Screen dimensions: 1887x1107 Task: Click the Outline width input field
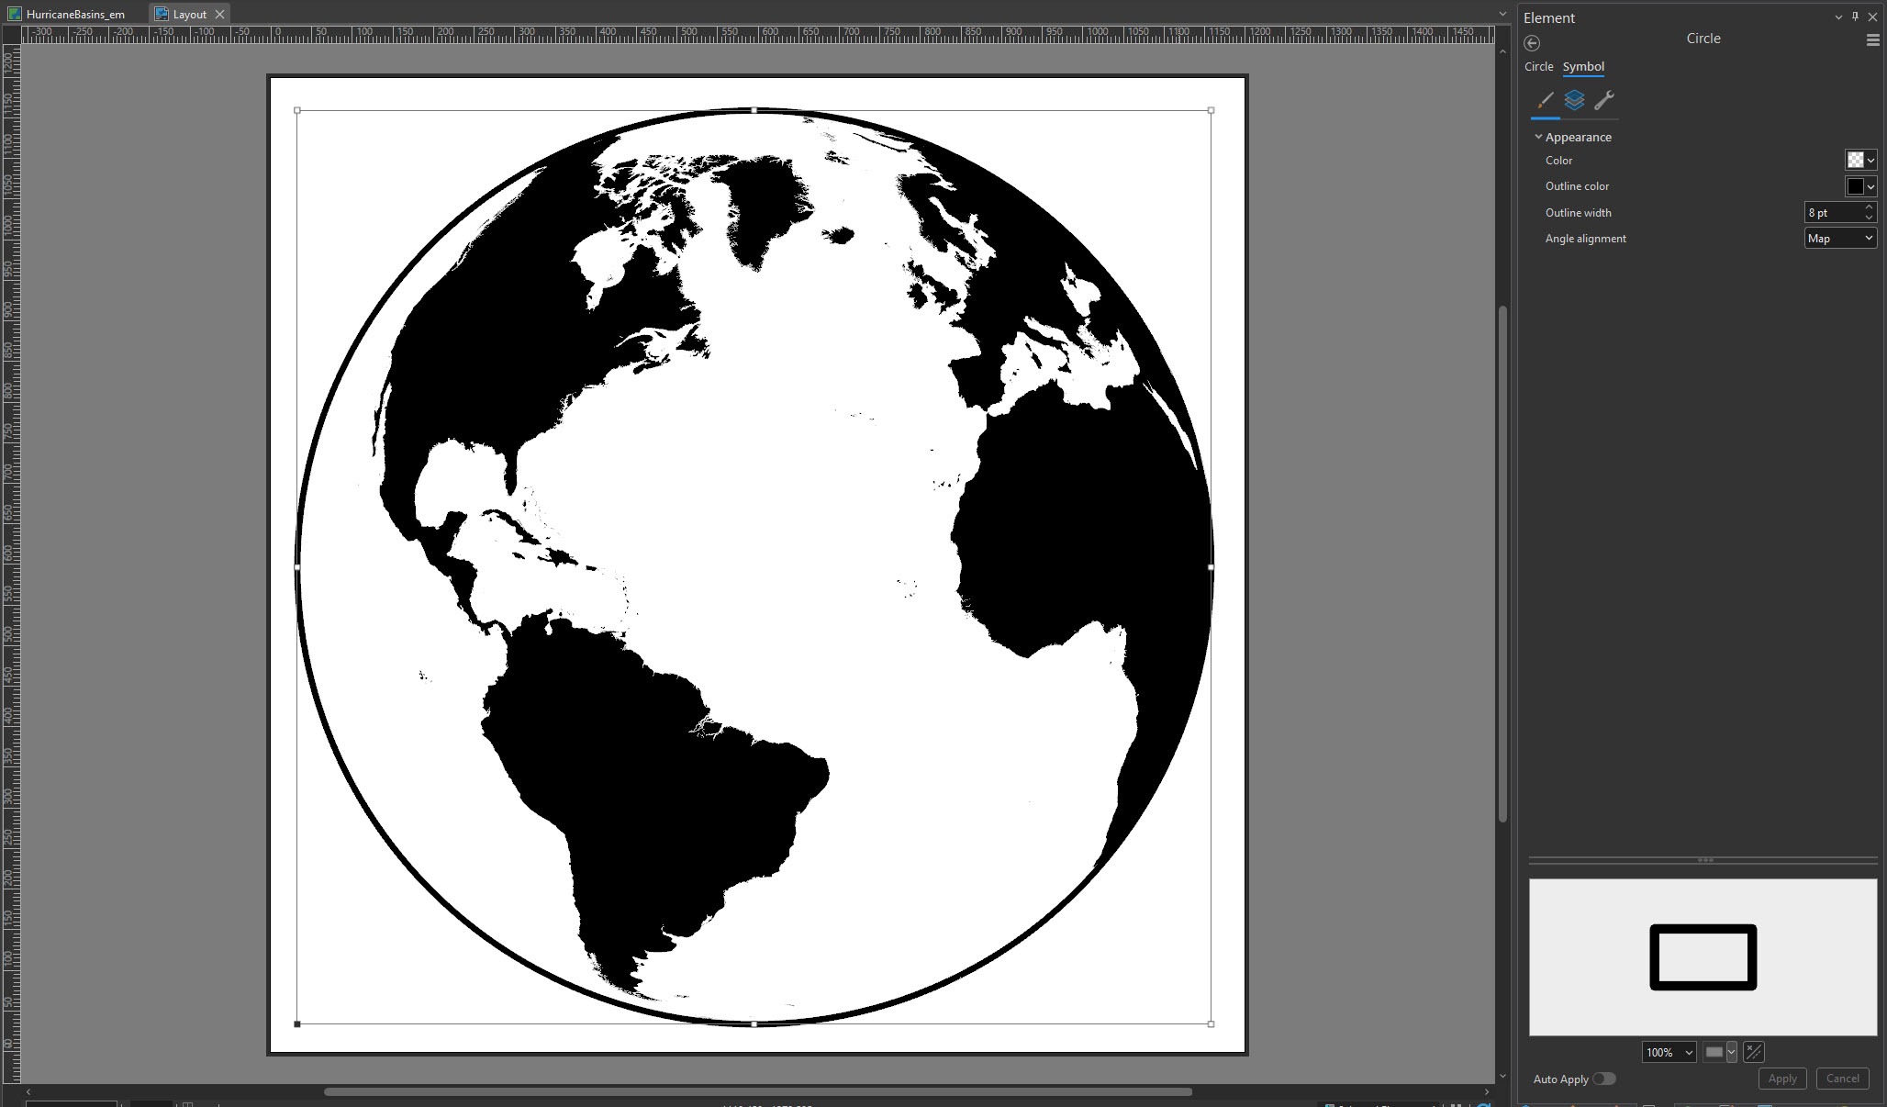pyautogui.click(x=1833, y=213)
